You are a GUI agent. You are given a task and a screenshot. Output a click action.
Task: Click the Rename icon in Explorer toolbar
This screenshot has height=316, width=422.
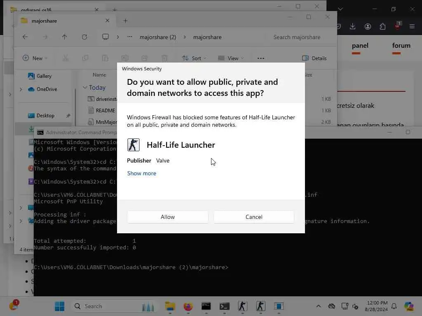point(125,58)
